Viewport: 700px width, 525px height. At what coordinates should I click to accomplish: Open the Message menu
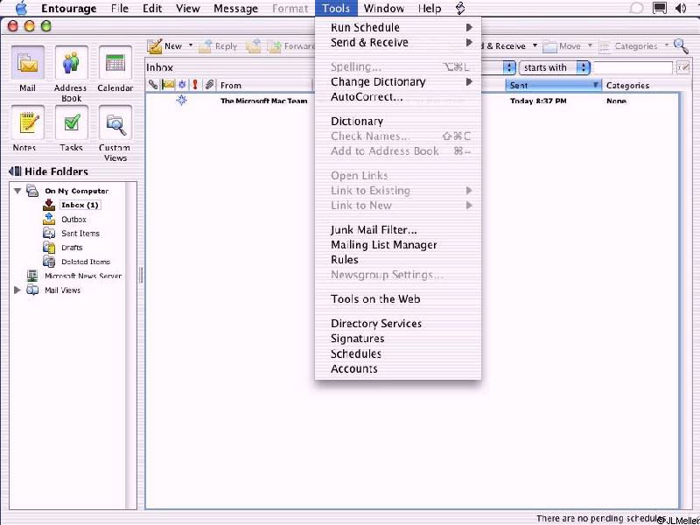coord(235,9)
